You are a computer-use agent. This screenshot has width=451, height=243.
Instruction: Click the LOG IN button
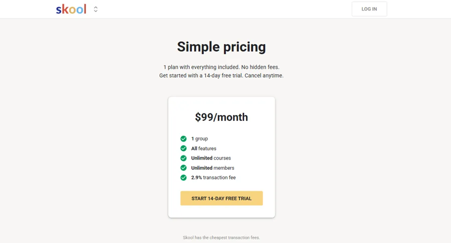tap(369, 9)
